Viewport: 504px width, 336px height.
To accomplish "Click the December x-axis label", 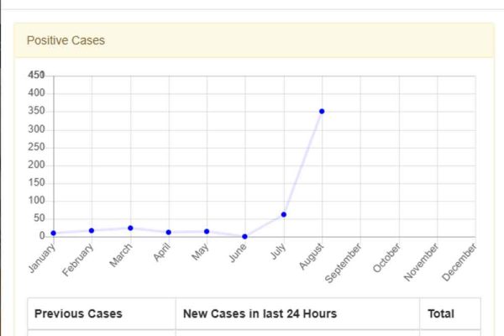I will pos(460,260).
